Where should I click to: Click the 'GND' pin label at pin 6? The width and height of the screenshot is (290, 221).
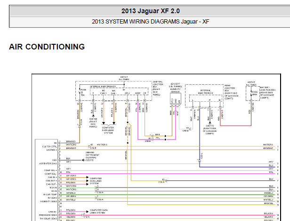pyautogui.click(x=54, y=160)
